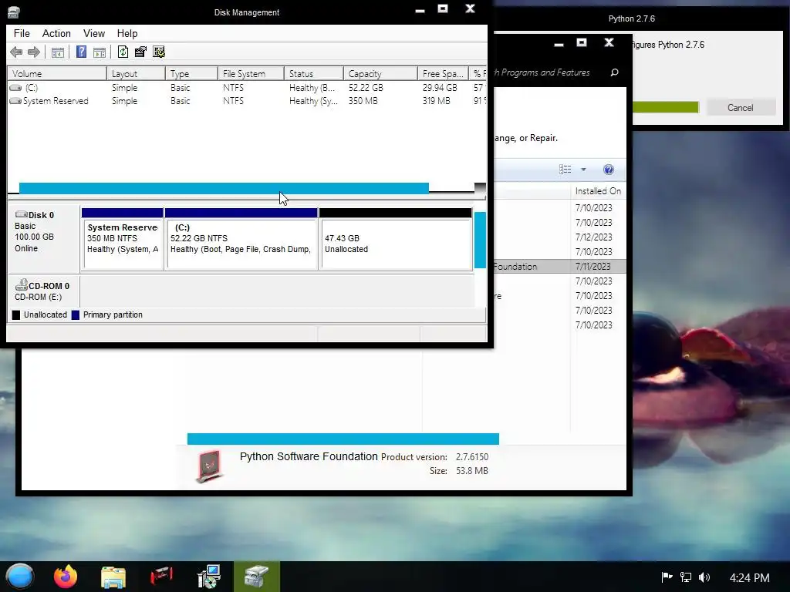
Task: Sort by Installed On column header
Action: tap(598, 191)
